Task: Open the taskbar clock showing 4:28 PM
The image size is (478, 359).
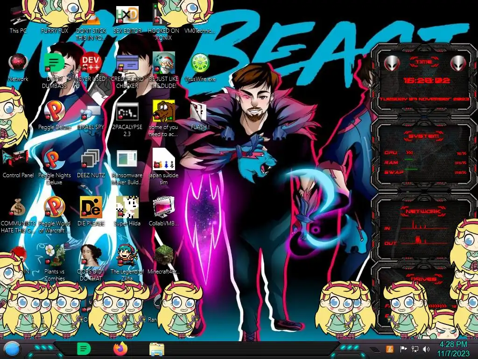Action: coord(453,349)
